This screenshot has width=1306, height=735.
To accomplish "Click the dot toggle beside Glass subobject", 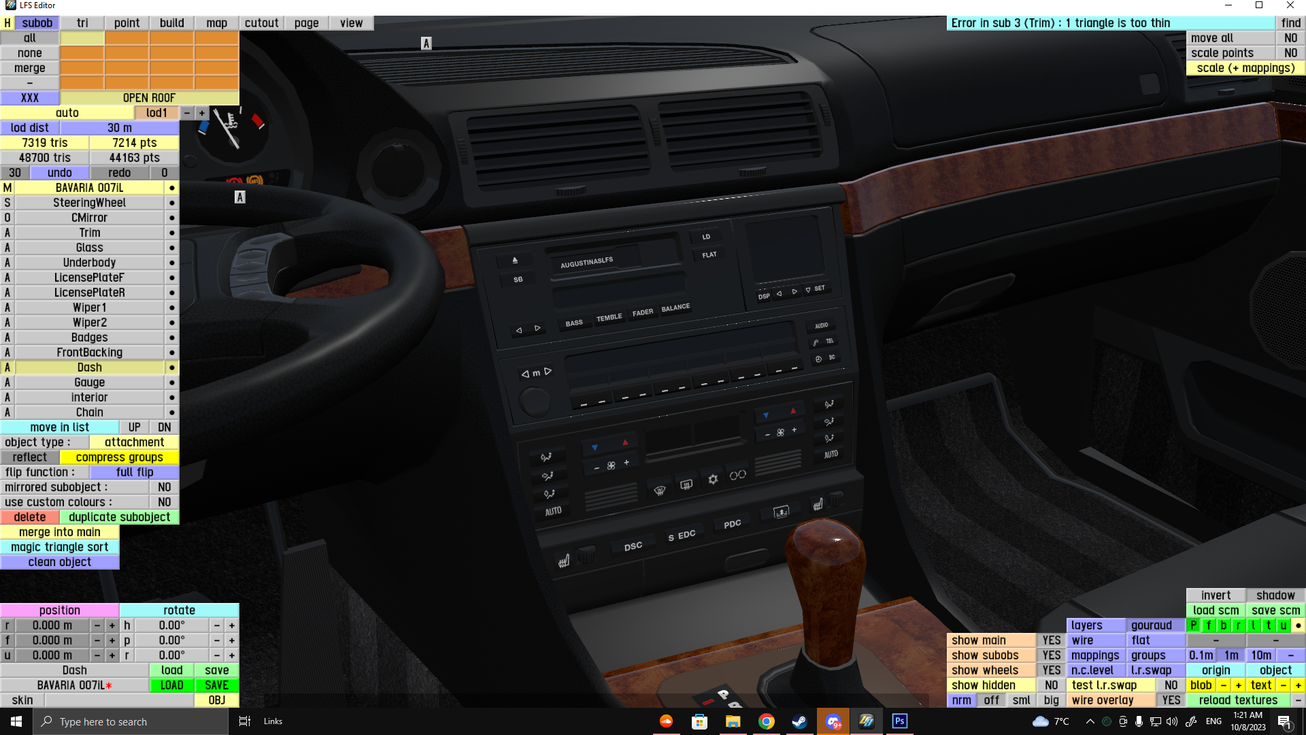I will 172,248.
